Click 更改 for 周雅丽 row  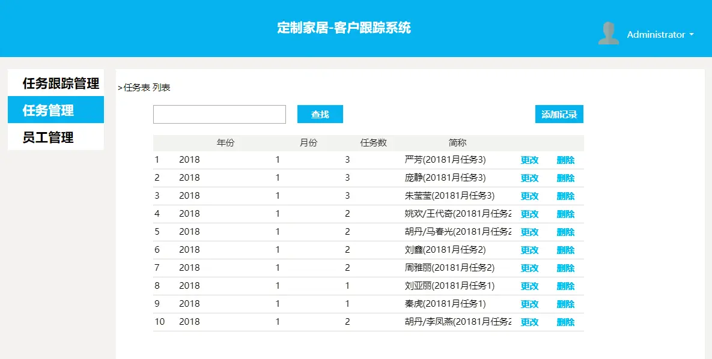pyautogui.click(x=529, y=268)
